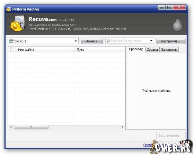The width and height of the screenshot is (194, 155).
Task: Click the drive icon beside Sys (C:)
Action: [11, 41]
